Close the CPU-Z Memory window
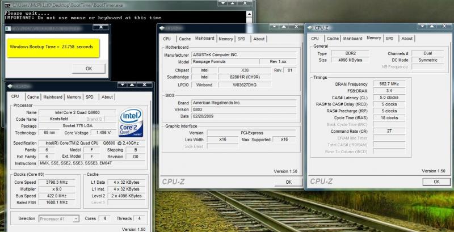The width and height of the screenshot is (454, 232). pos(444,26)
